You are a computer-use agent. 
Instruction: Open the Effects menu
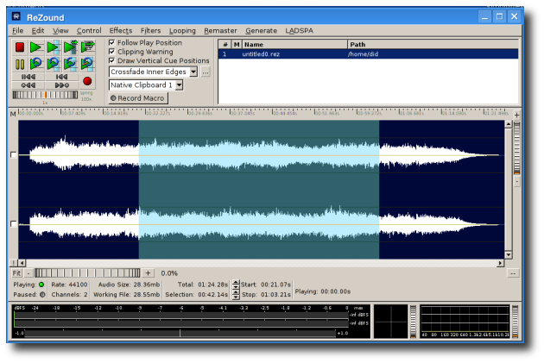121,30
